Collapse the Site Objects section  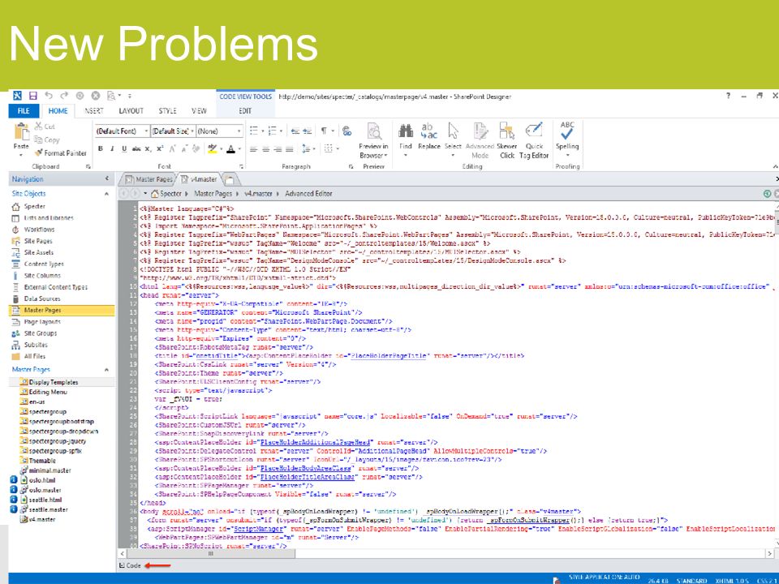tap(106, 194)
